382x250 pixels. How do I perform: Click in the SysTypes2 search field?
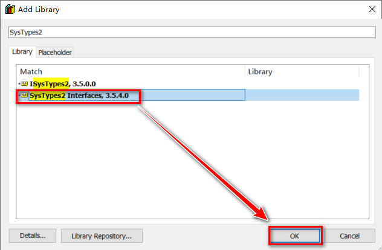point(192,33)
